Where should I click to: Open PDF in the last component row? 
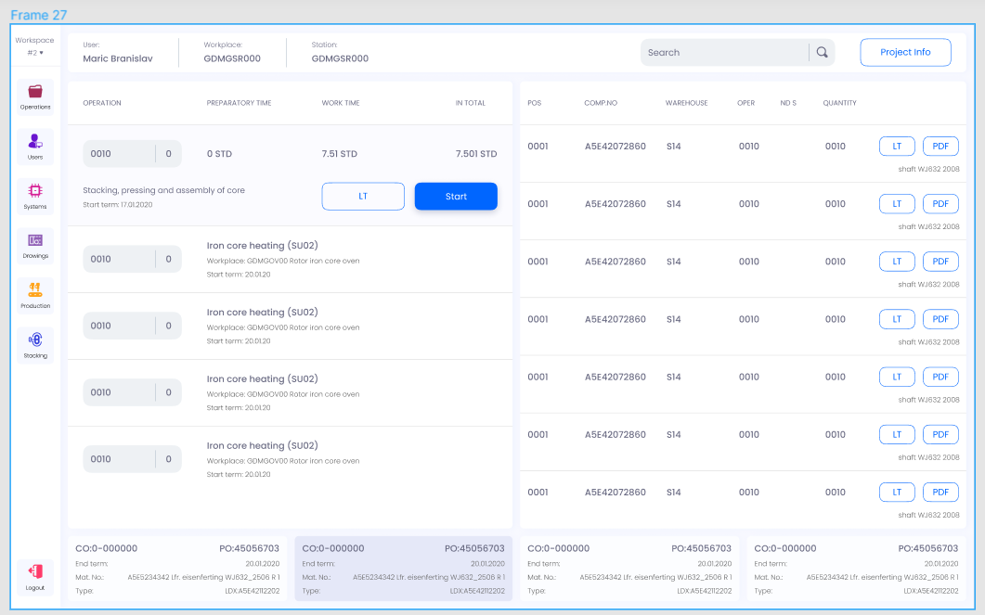point(940,493)
